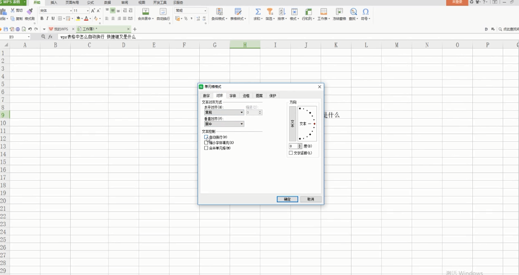Click the Cut (剪切) scissors icon

tap(13, 11)
